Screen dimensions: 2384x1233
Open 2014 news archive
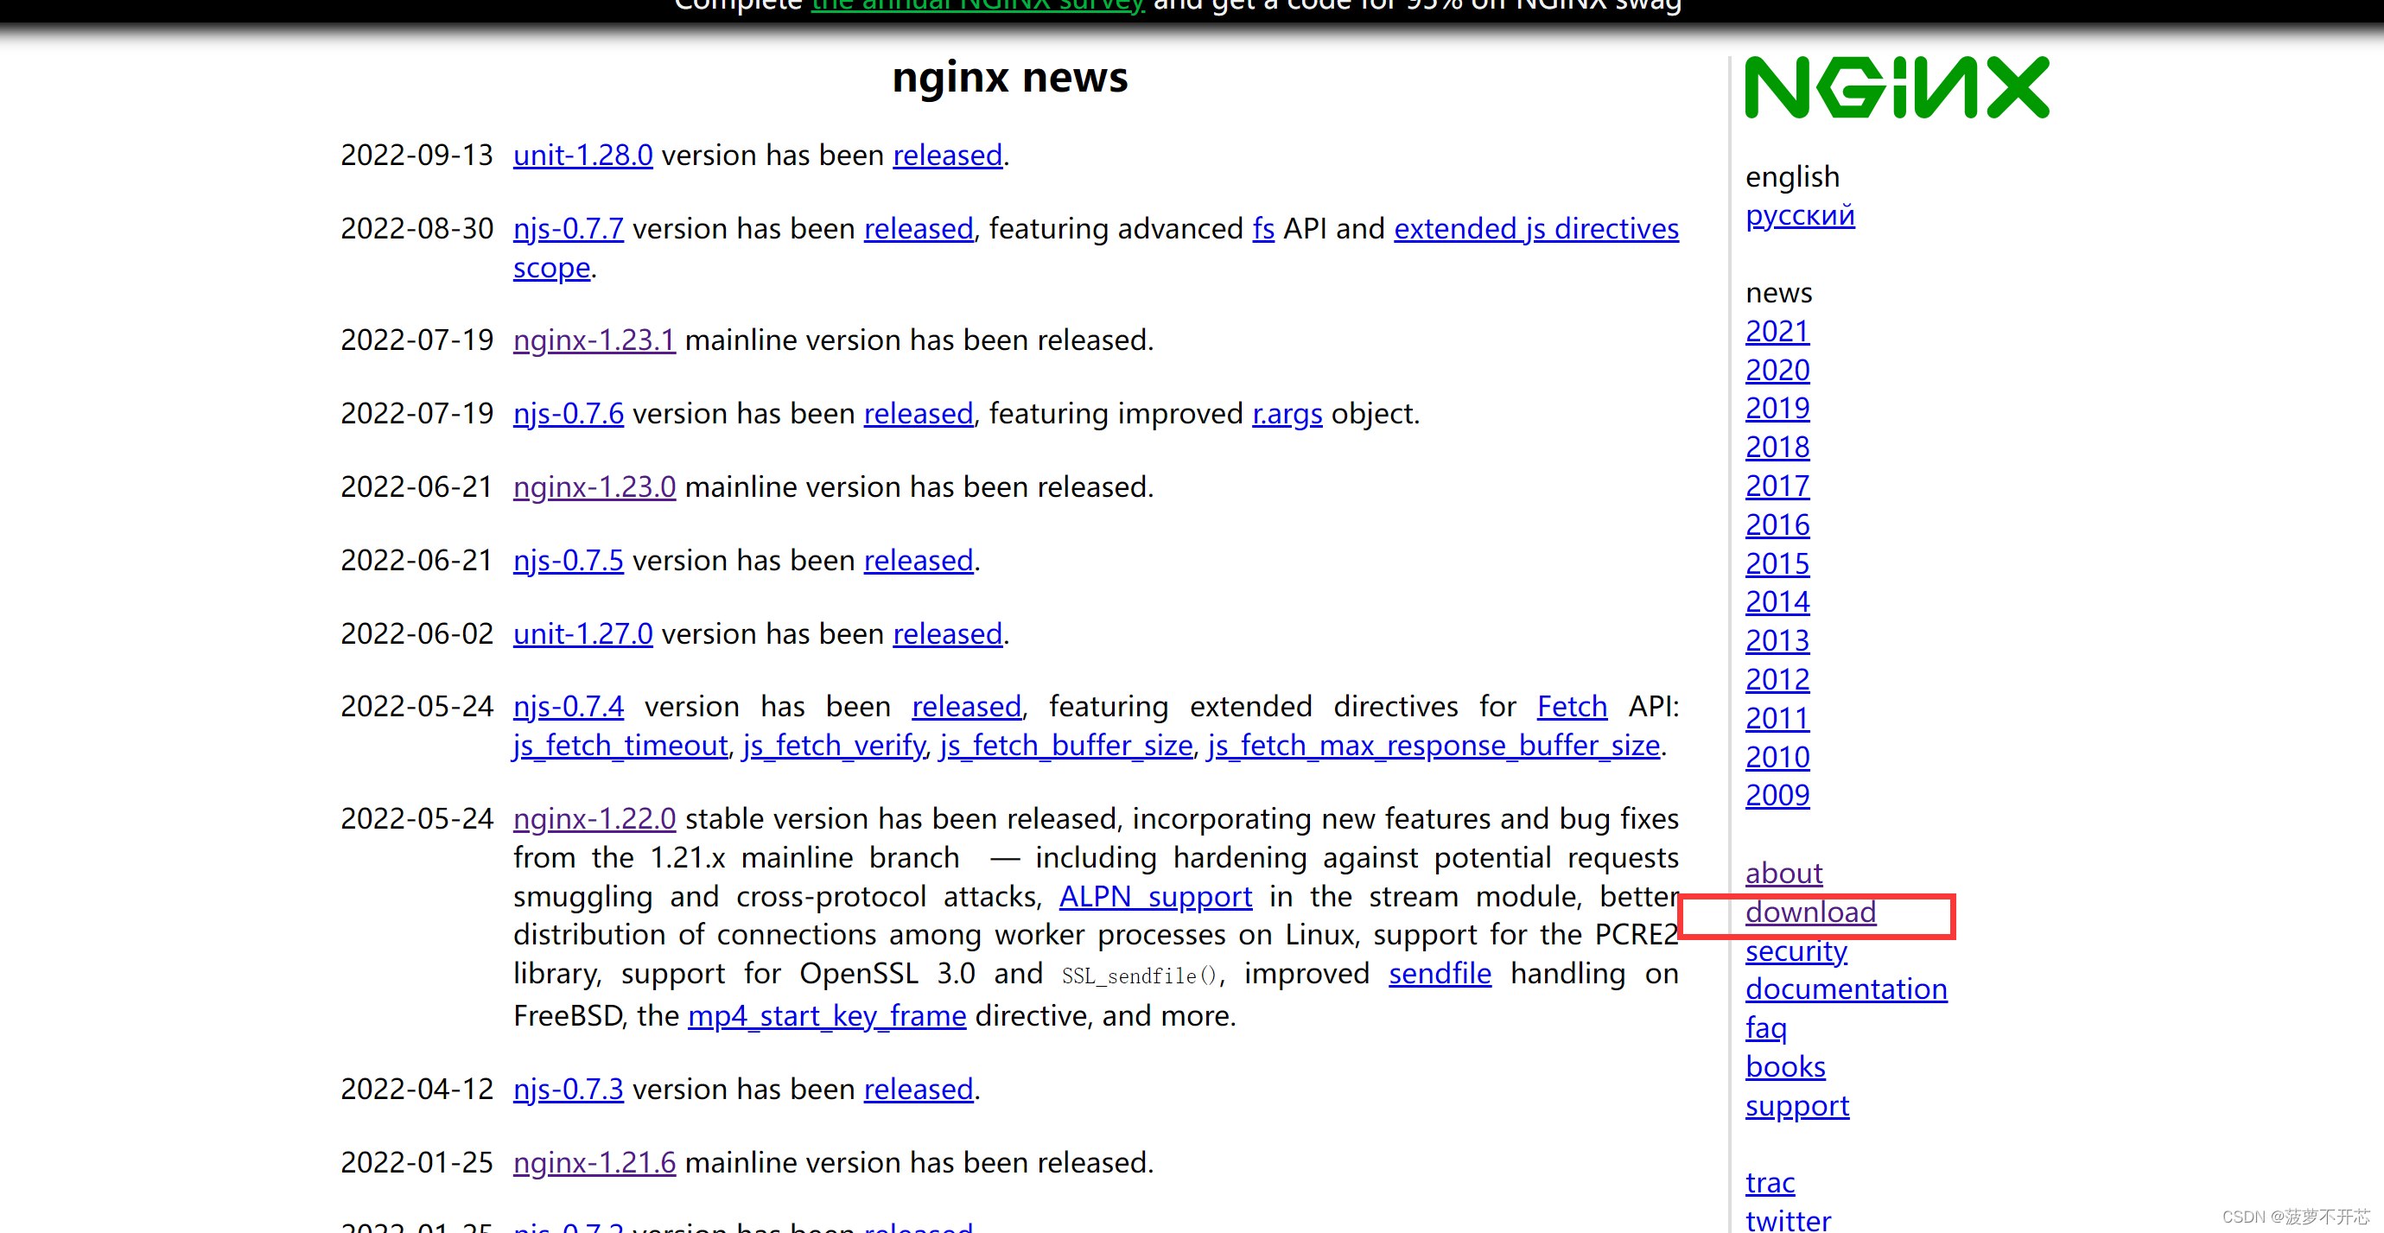coord(1777,601)
